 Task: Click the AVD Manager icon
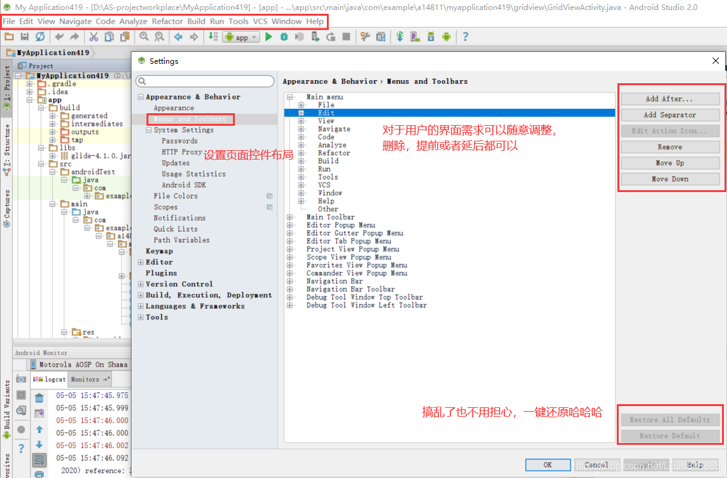pos(415,37)
